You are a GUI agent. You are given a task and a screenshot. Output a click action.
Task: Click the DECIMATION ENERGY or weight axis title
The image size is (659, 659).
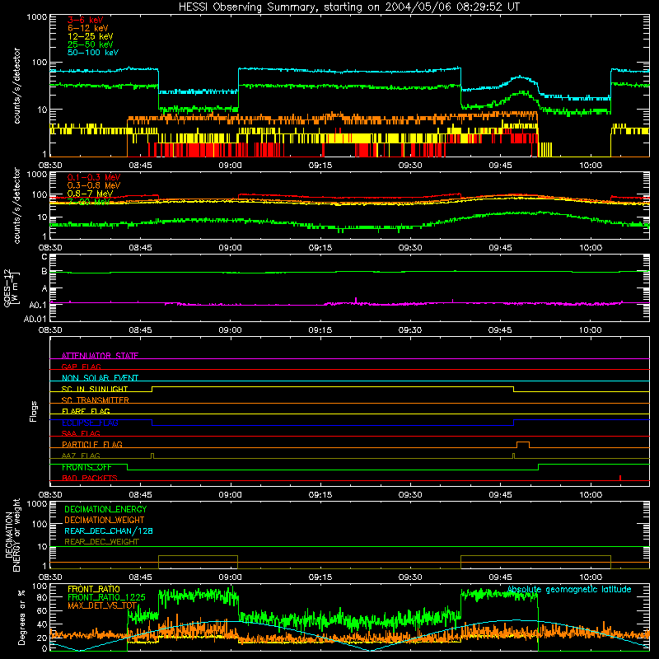tap(12, 535)
